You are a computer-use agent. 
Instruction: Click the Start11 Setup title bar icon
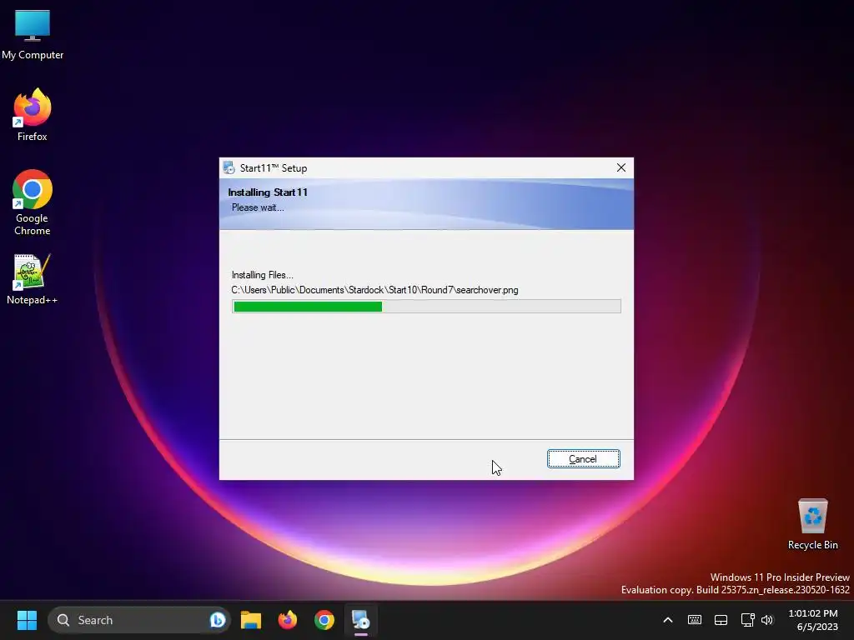click(229, 168)
